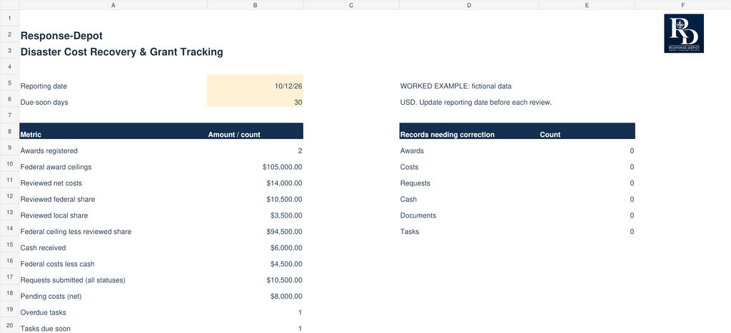
Task: Click the $94,500.00 cell
Action: [255, 227]
